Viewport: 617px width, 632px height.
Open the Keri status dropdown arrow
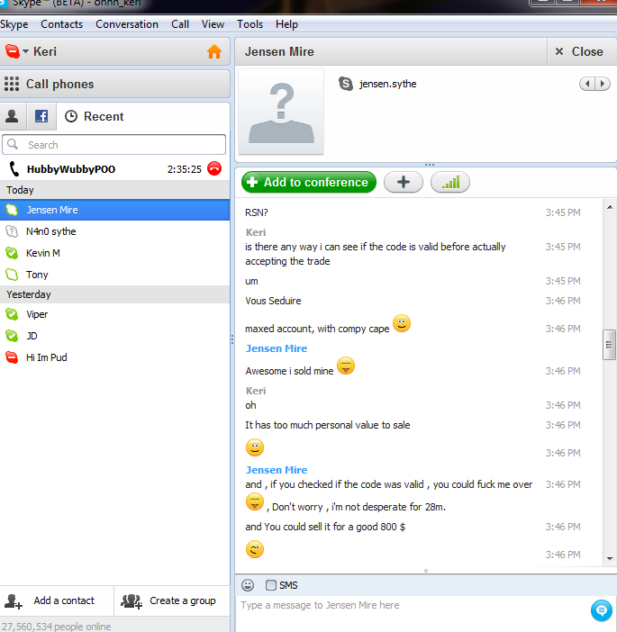pos(25,51)
